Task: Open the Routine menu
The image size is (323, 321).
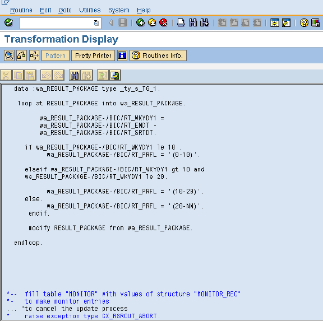Action: [21, 10]
